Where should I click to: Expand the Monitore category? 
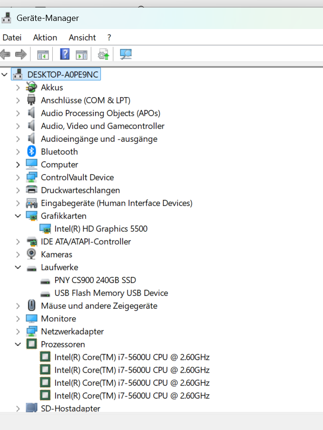[x=18, y=319]
